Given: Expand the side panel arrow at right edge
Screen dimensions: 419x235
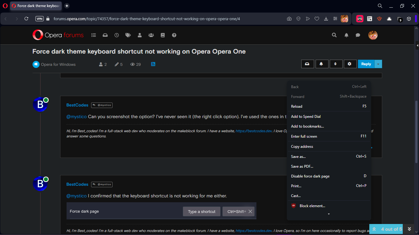Looking at the screenshot, I should (417, 45).
